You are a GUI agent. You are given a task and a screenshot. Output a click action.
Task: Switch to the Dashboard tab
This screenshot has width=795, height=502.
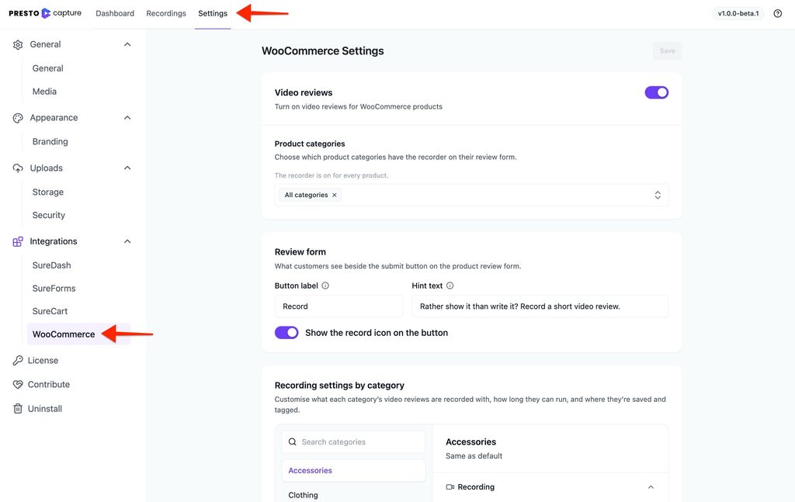click(x=115, y=14)
